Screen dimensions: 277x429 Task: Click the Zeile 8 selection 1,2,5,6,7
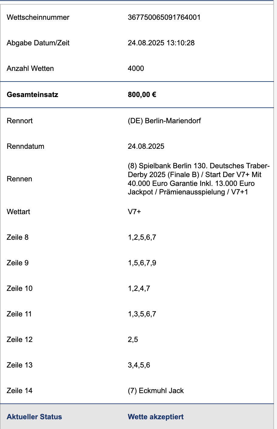pos(142,237)
